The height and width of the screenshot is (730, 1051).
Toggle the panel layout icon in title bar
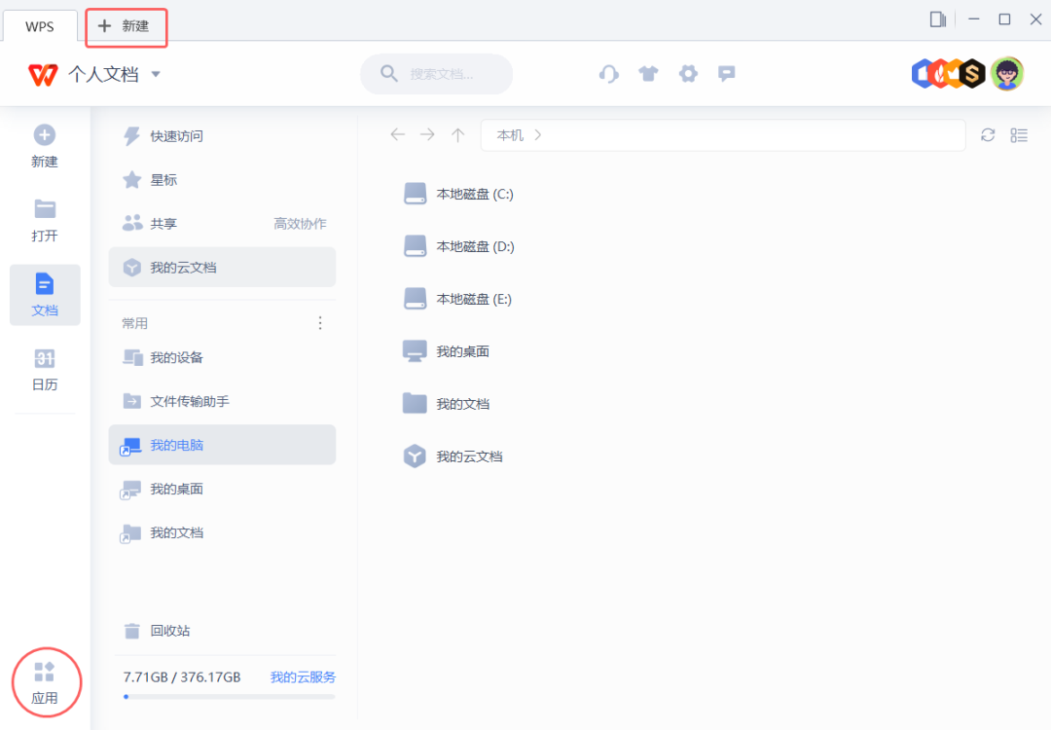coord(938,19)
